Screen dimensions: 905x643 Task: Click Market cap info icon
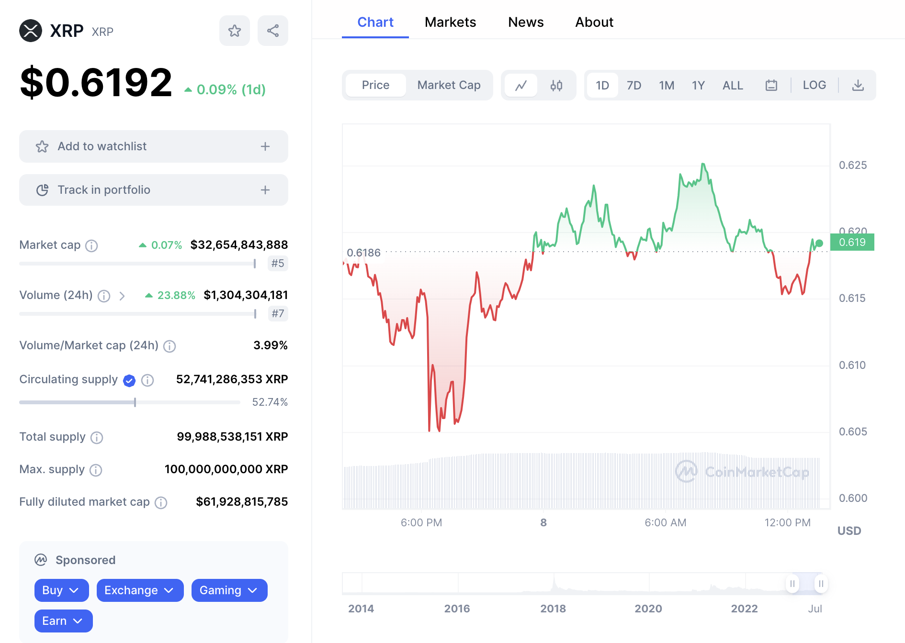click(91, 245)
